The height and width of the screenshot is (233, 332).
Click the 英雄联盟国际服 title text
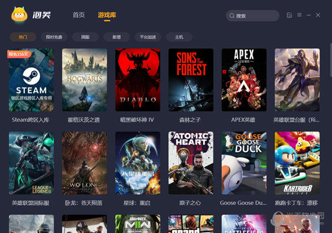pos(30,203)
